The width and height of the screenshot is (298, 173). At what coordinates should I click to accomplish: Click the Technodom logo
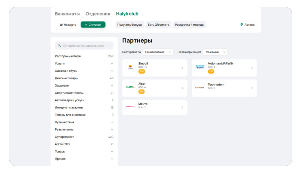[200, 88]
